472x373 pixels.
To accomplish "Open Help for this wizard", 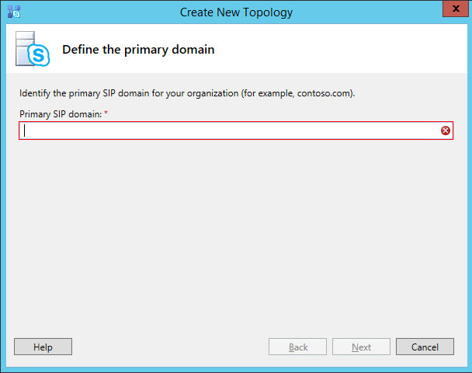I will 43,347.
